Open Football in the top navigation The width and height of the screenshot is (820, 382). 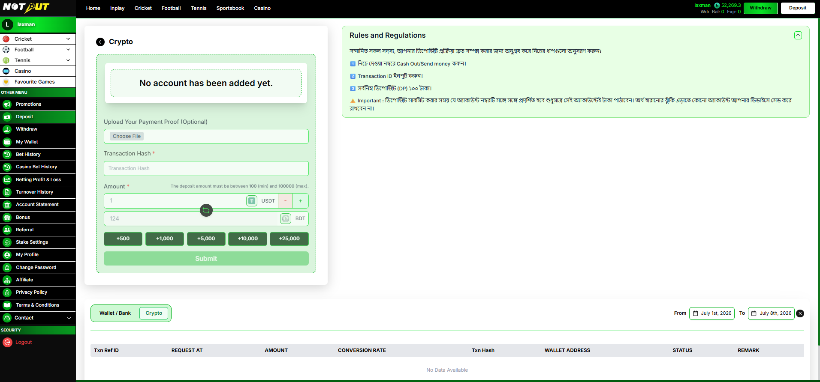pos(171,8)
